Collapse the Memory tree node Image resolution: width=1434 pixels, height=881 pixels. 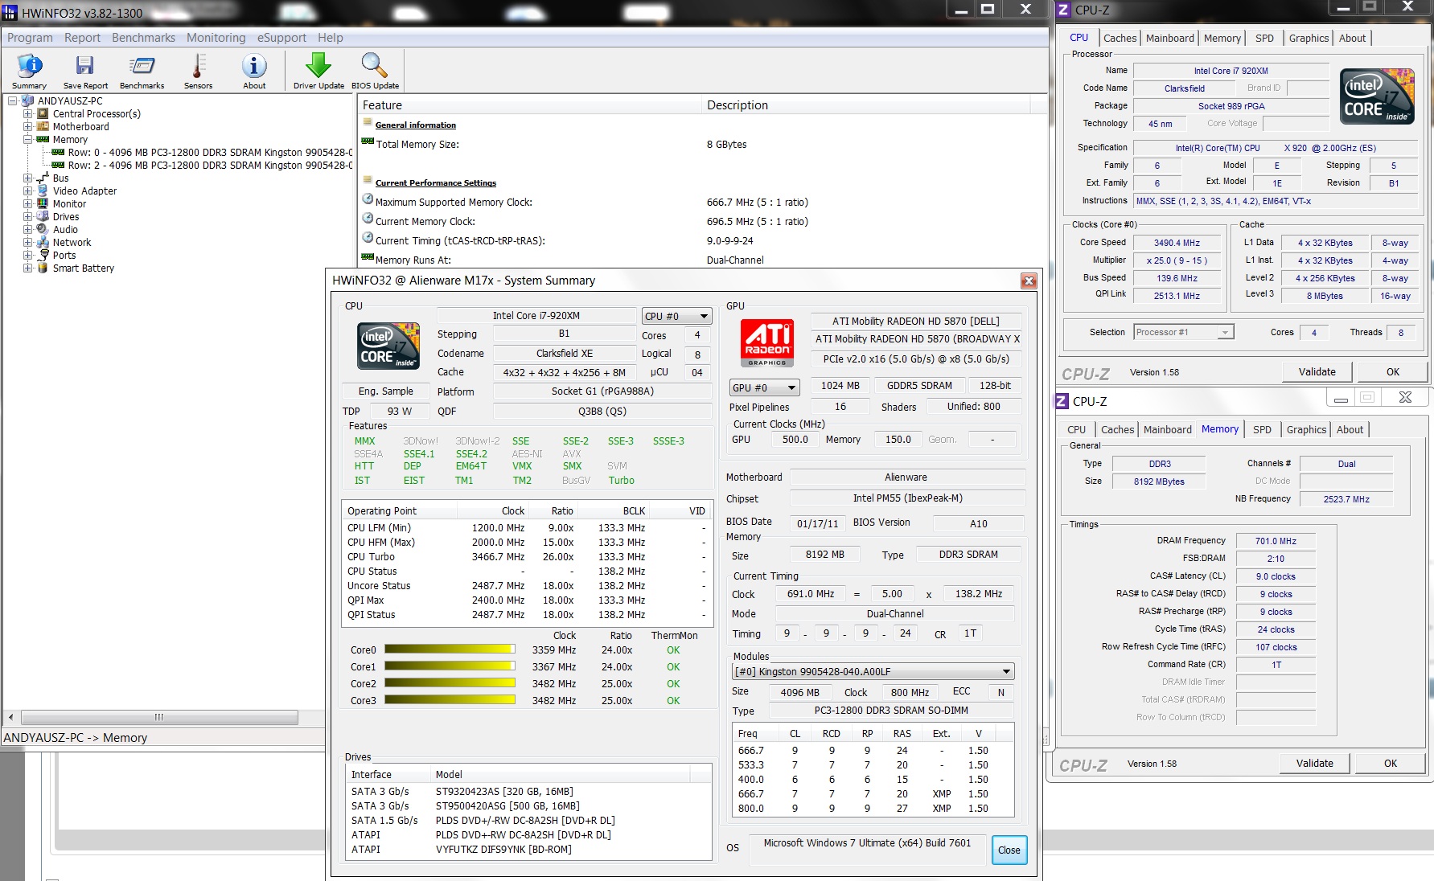(28, 140)
